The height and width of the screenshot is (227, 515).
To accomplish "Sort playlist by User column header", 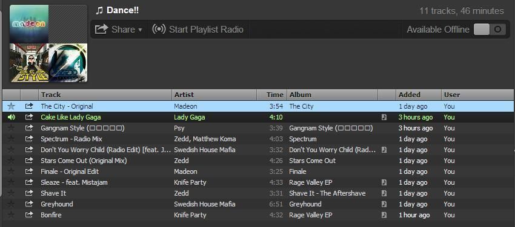I will click(x=478, y=95).
